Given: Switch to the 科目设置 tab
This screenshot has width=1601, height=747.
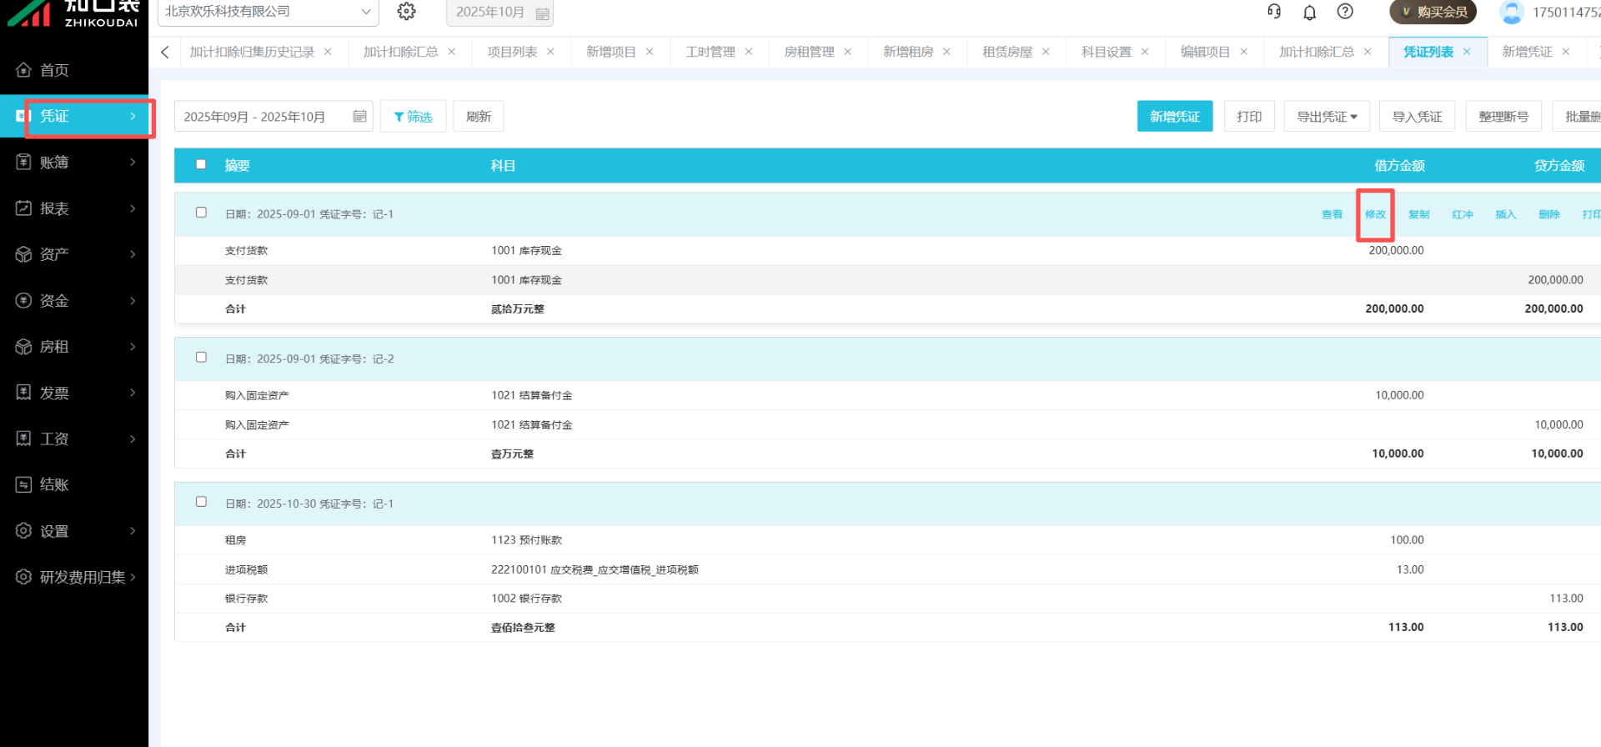Looking at the screenshot, I should 1106,52.
